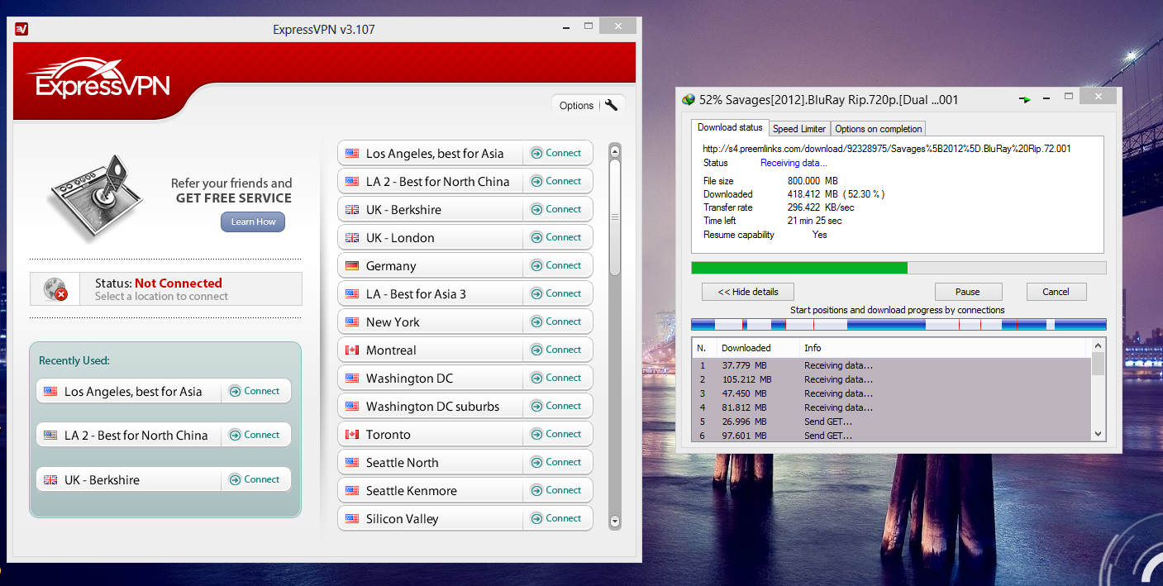The height and width of the screenshot is (586, 1163).
Task: Select connection row 5 with 26.996 MB
Action: 892,422
